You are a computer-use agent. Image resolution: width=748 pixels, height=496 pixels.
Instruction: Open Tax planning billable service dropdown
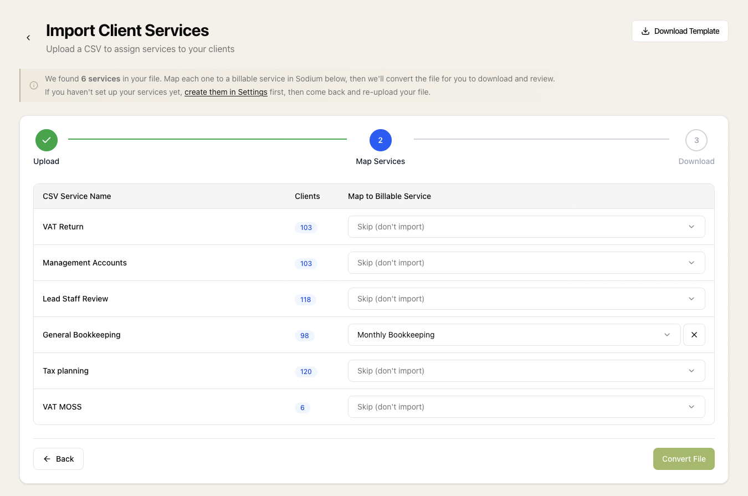coord(526,371)
